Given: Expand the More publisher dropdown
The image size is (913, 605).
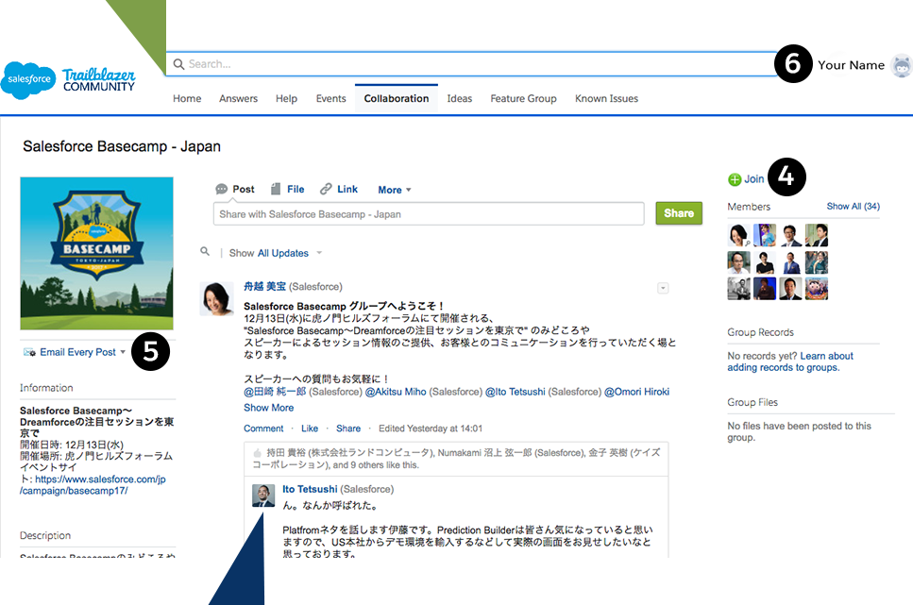Looking at the screenshot, I should (395, 190).
